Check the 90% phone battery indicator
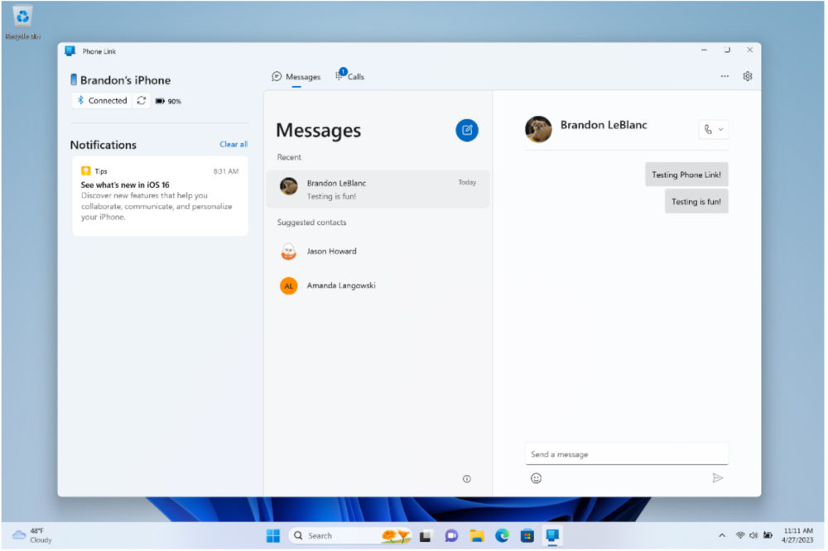 tap(168, 101)
